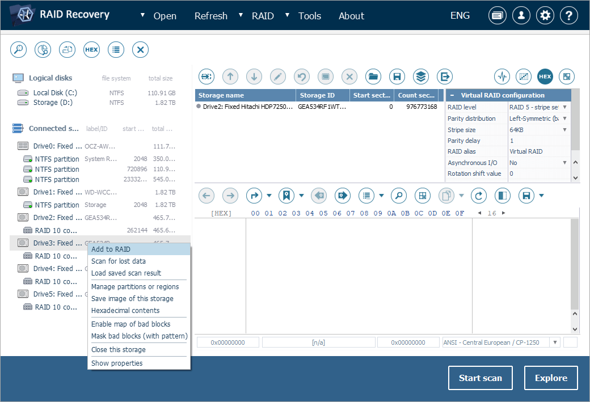Screen dimensions: 590x402
Task: Collapse the Virtual RAID configuration section
Action: 452,95
